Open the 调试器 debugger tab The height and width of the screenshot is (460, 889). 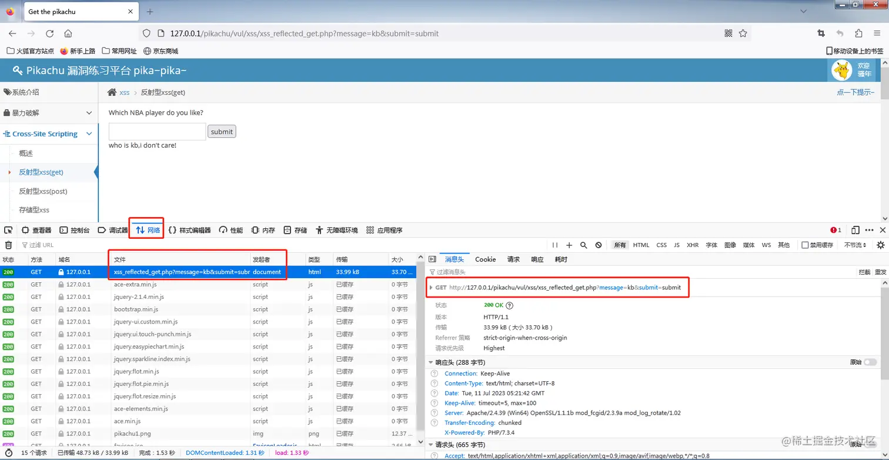tap(112, 230)
